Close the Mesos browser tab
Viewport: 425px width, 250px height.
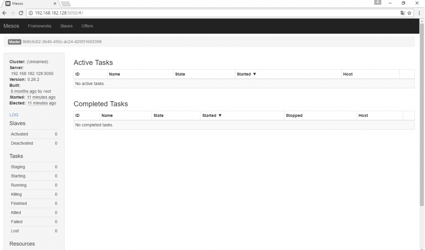(55, 3)
